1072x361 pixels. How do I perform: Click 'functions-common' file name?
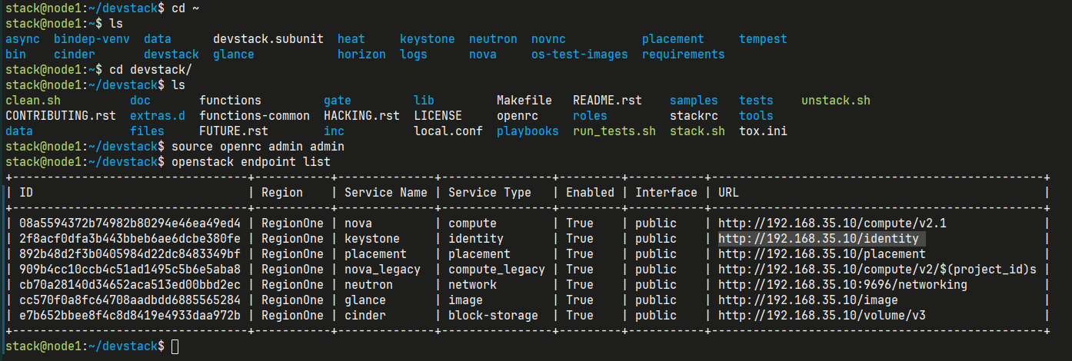point(255,115)
